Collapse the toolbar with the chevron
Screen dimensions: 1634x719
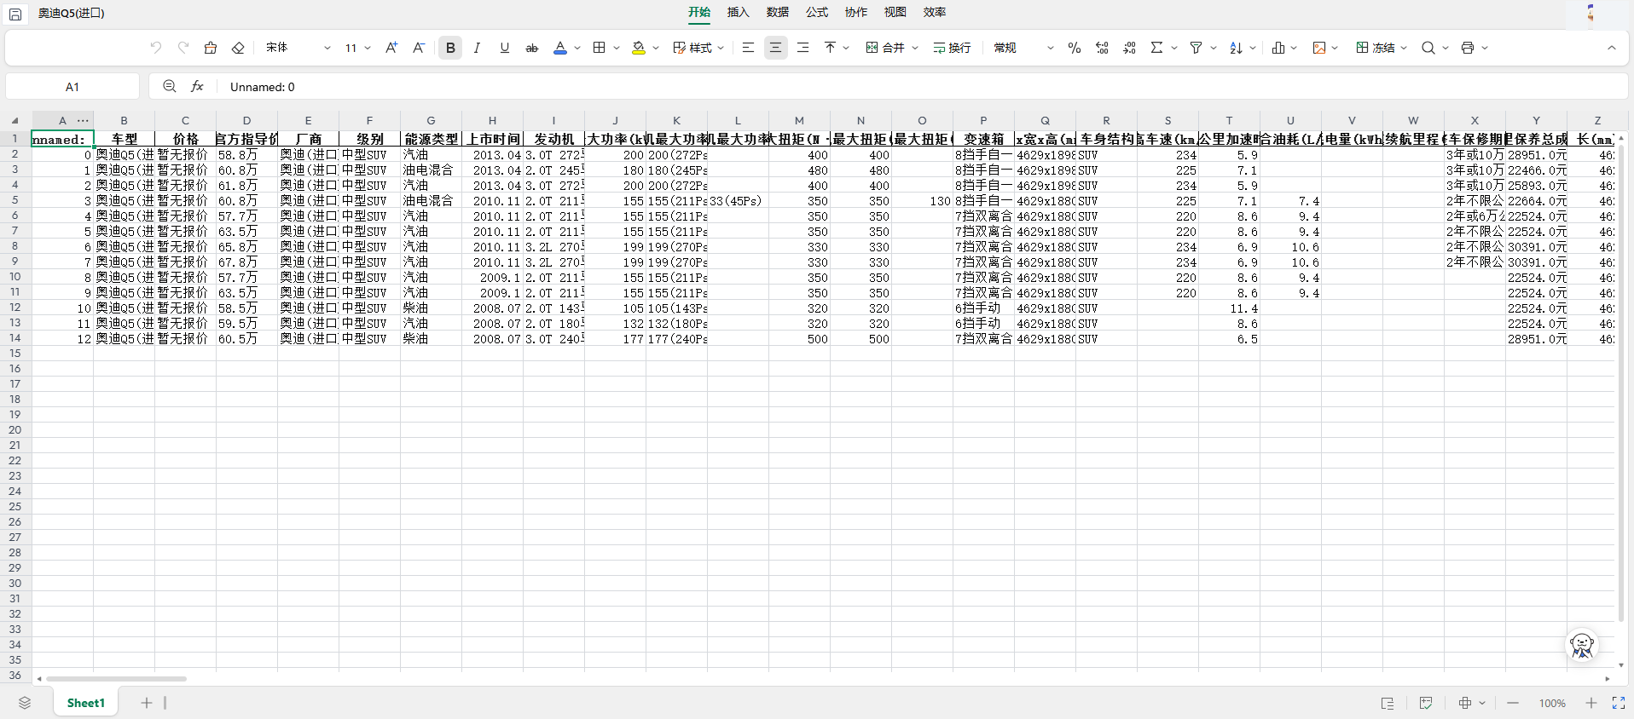[x=1612, y=48]
